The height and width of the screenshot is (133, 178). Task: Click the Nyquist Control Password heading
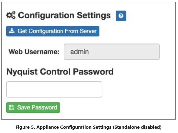click(x=60, y=72)
